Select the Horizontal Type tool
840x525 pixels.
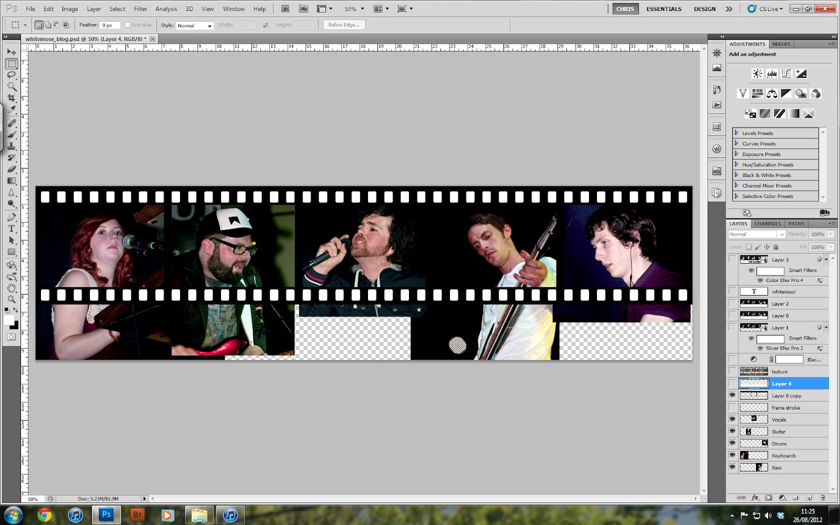12,229
